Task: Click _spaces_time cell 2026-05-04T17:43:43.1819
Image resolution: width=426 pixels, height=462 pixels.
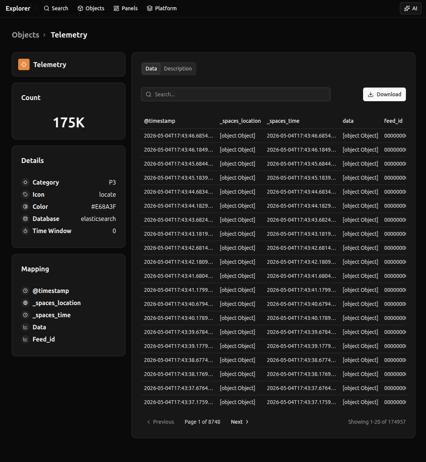Action: 301,234
